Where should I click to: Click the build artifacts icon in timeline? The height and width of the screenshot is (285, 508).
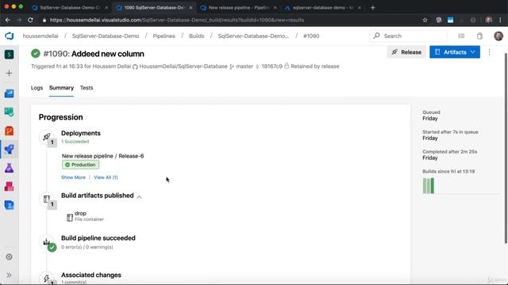point(47,199)
